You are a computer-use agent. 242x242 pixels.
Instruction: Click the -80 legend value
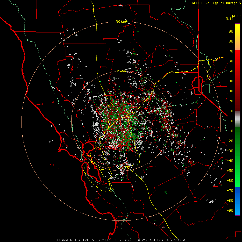[x=230, y=201]
